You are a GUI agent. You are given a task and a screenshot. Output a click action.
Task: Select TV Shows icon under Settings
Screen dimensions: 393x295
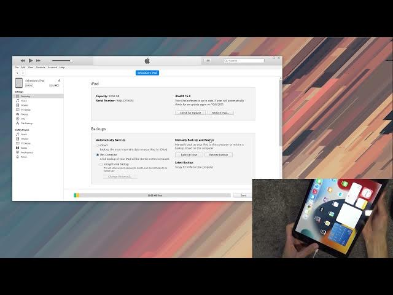[x=18, y=109]
